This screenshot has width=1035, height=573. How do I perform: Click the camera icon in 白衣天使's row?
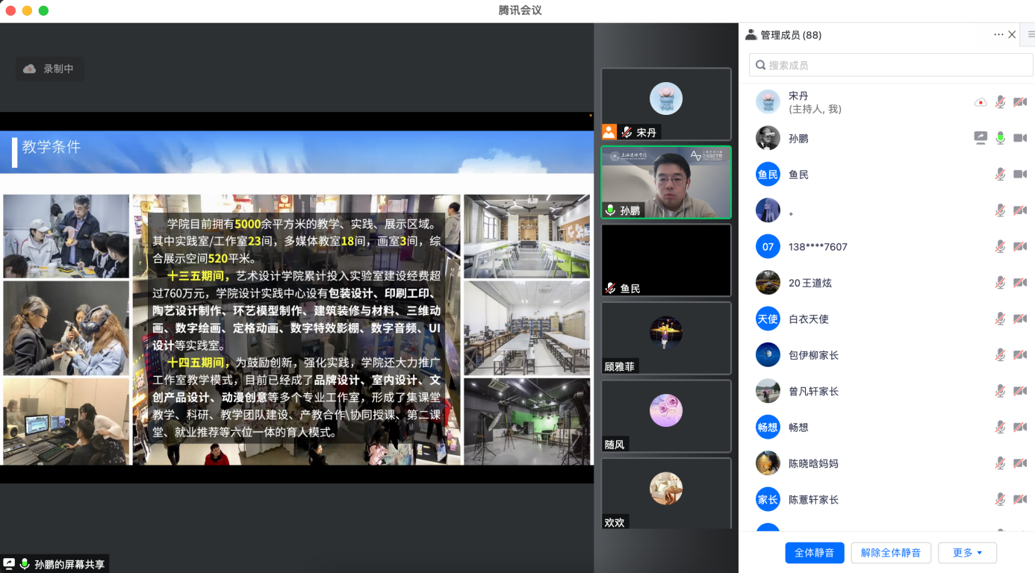(1019, 319)
